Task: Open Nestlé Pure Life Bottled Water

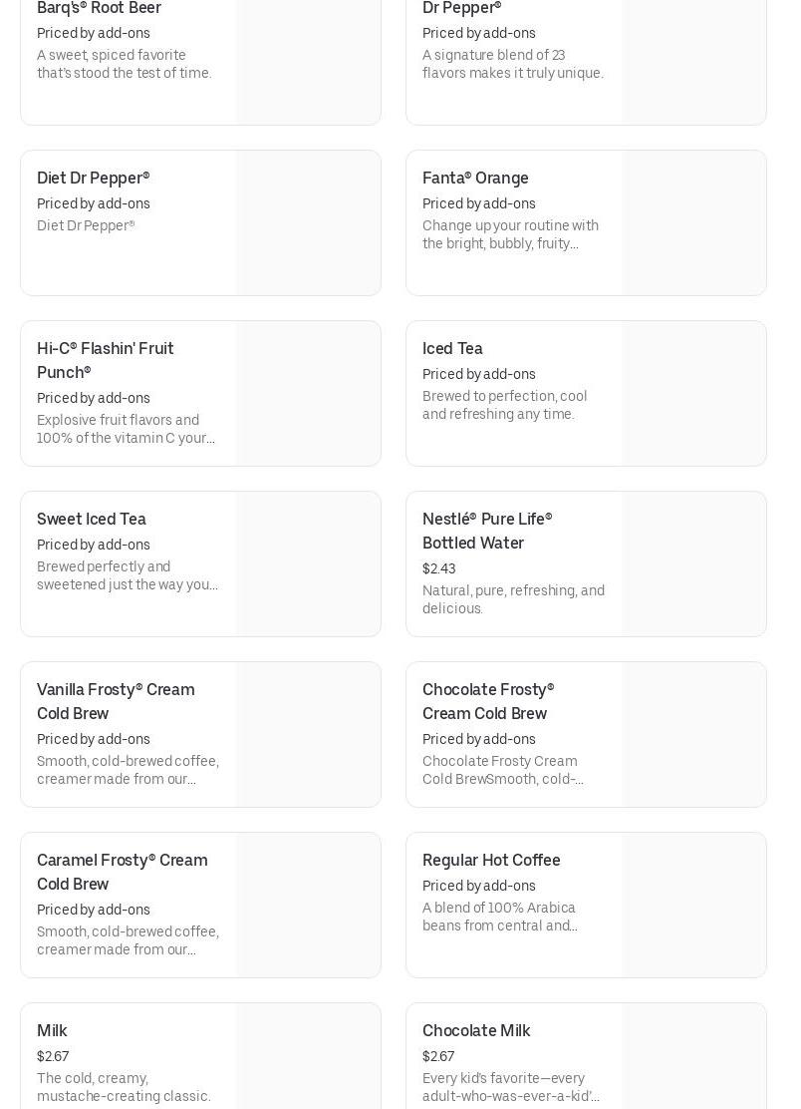Action: (486, 531)
